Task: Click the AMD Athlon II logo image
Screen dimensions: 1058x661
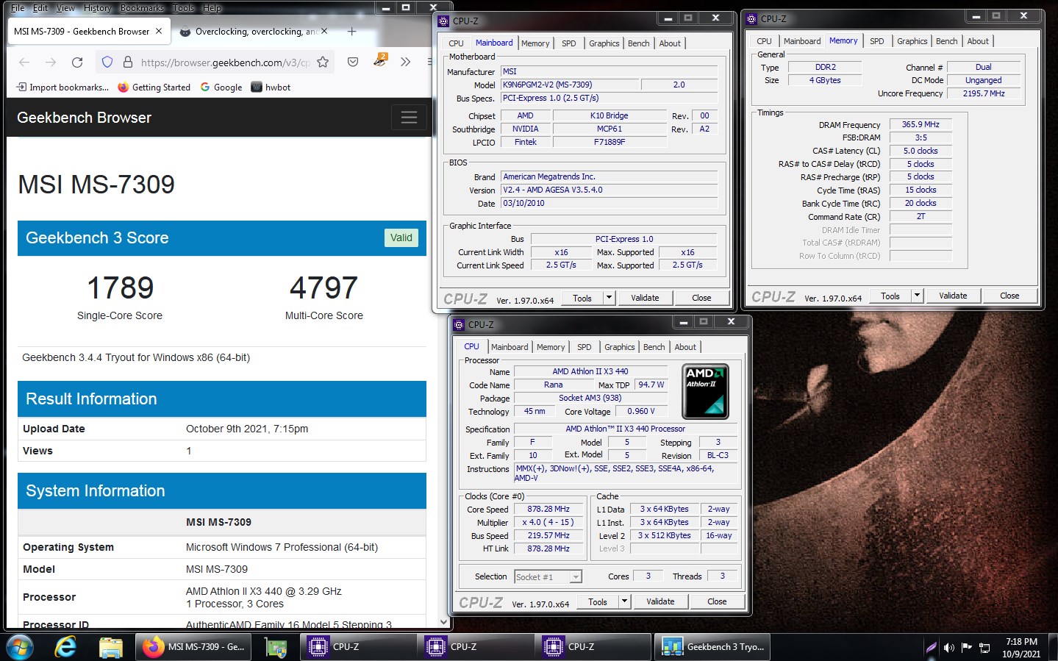Action: [x=706, y=391]
